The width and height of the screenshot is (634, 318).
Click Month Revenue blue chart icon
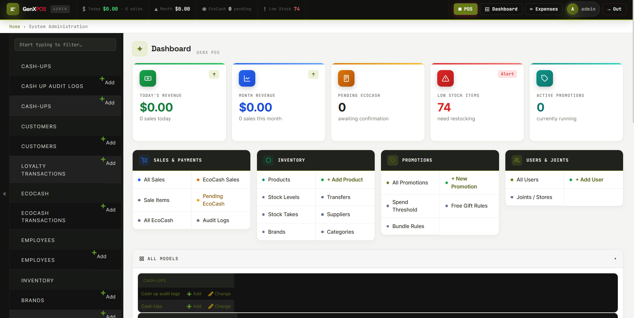pos(247,78)
